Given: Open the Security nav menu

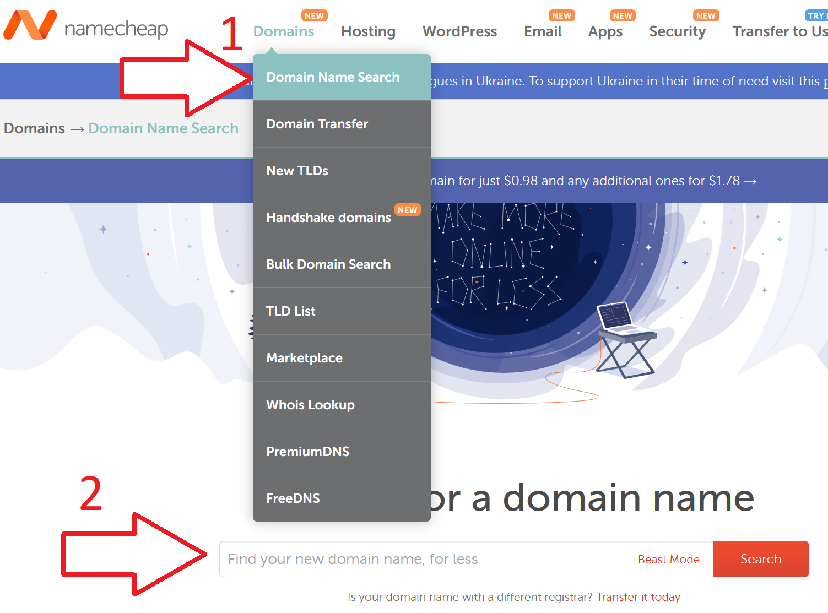Looking at the screenshot, I should point(677,31).
